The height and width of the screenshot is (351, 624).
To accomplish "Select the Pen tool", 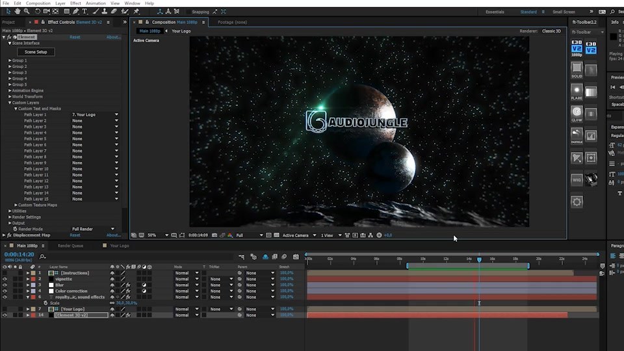I will pyautogui.click(x=75, y=12).
